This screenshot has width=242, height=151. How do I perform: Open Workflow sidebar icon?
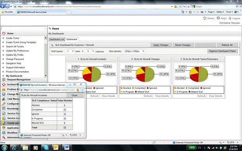tap(4, 133)
